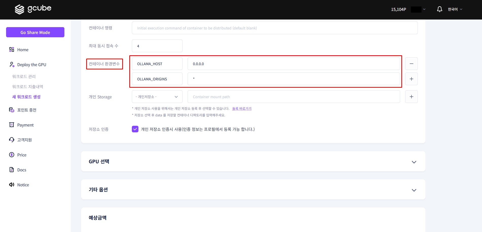Expand the GPU 선택 section
This screenshot has height=232, width=482.
[x=414, y=162]
